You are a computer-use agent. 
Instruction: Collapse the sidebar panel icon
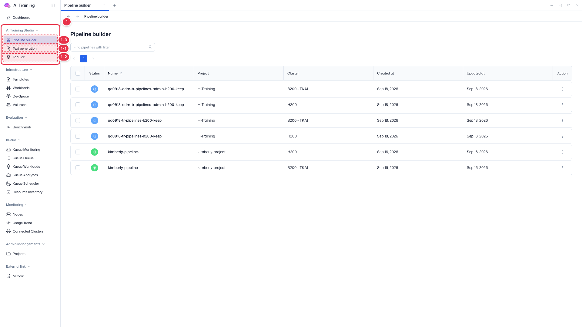pos(53,5)
